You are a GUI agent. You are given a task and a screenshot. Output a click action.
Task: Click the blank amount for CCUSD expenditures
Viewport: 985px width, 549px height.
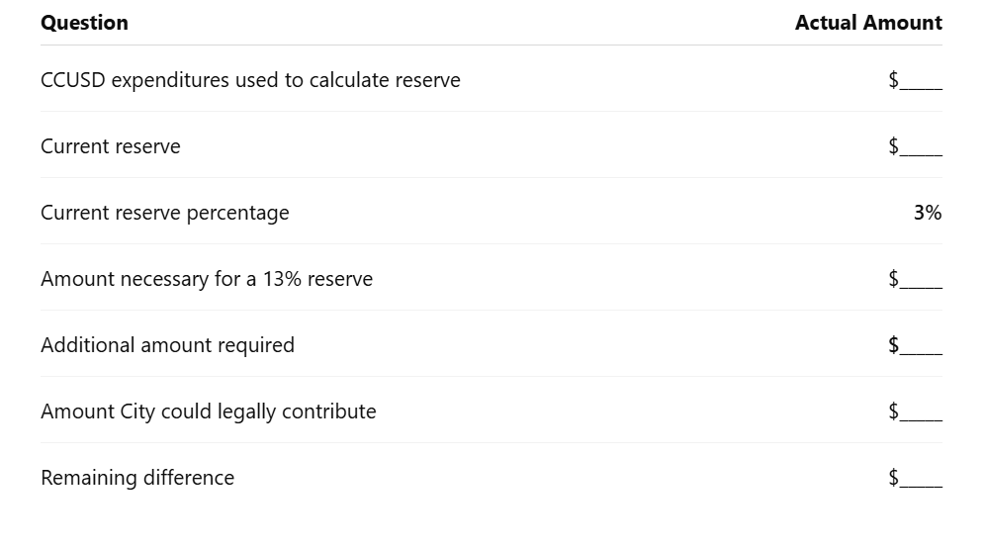tap(915, 80)
